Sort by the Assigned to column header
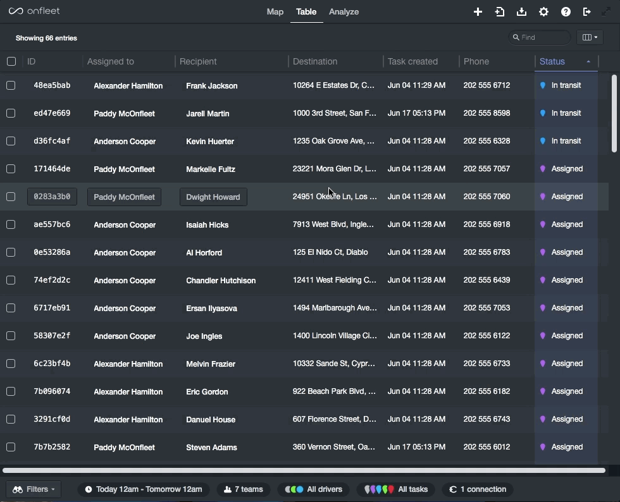The height and width of the screenshot is (502, 620). pyautogui.click(x=110, y=61)
